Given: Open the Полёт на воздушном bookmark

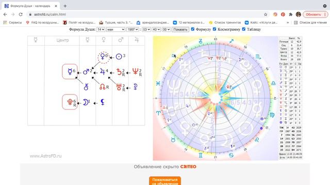Looking at the screenshot, I should [79, 23].
